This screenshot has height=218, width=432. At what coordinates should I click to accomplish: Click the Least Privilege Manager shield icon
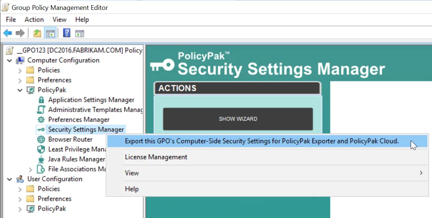(41, 149)
